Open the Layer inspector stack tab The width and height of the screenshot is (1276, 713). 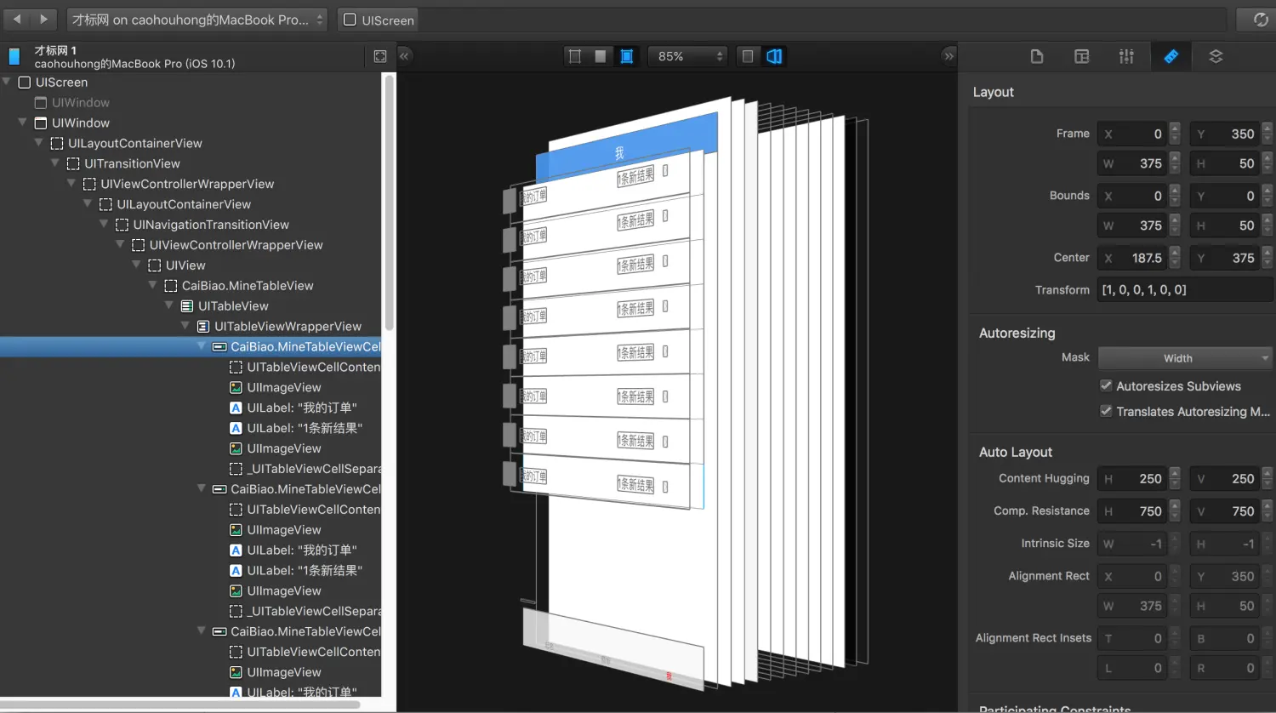(x=1216, y=56)
